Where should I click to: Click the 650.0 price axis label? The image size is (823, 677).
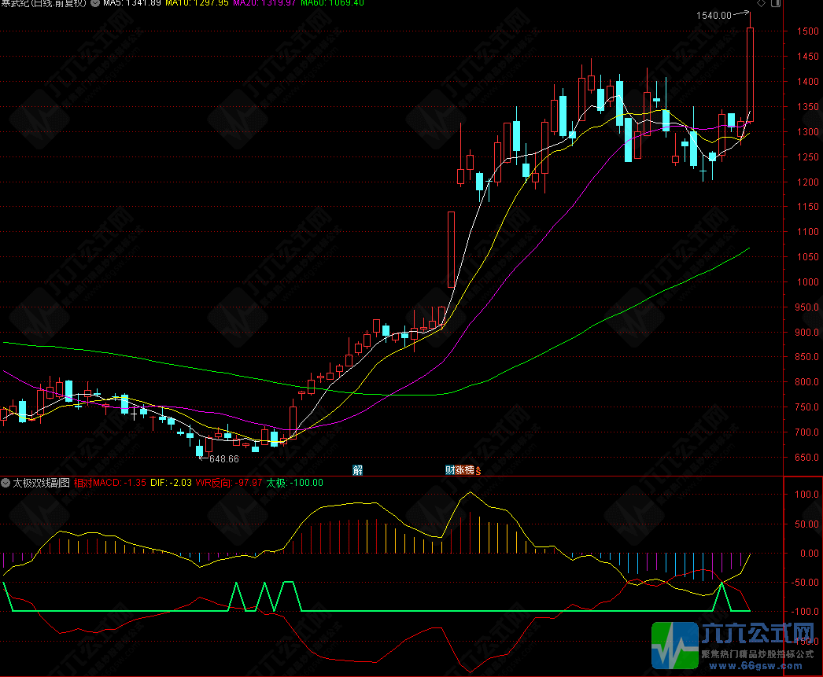click(806, 458)
